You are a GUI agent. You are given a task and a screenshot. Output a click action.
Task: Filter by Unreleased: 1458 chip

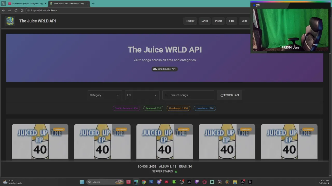[178, 108]
